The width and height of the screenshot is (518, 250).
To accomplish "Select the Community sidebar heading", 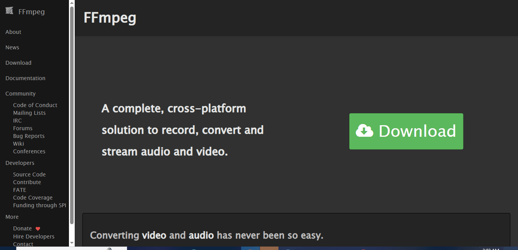I will tap(20, 94).
